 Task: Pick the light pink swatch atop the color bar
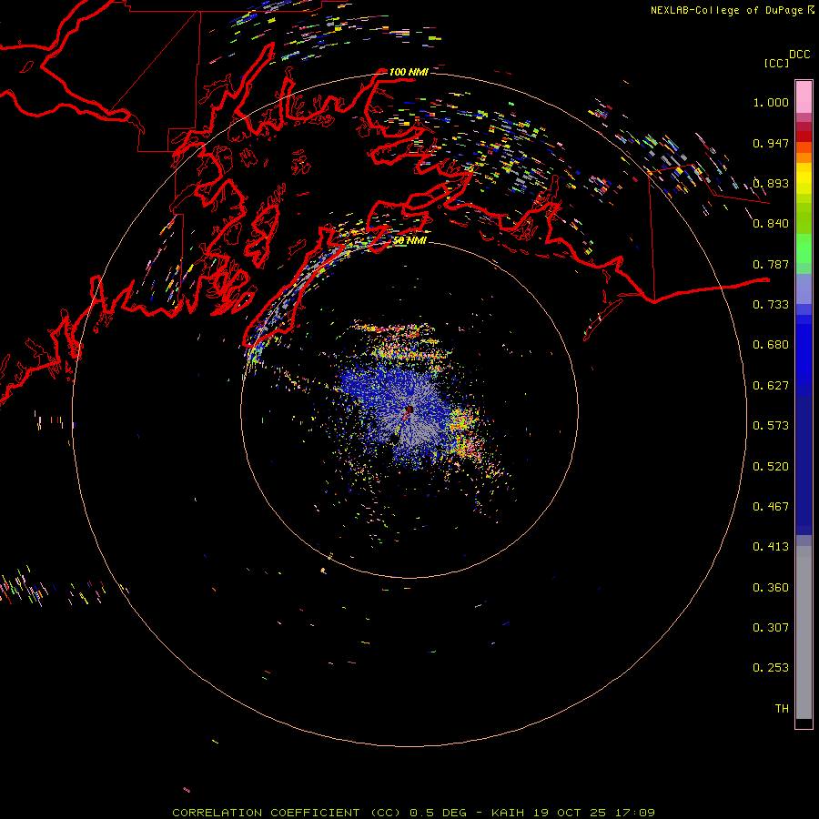pyautogui.click(x=804, y=97)
